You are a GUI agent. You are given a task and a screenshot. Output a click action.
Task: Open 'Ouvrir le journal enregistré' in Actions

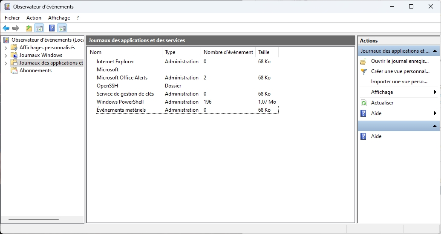(x=399, y=61)
